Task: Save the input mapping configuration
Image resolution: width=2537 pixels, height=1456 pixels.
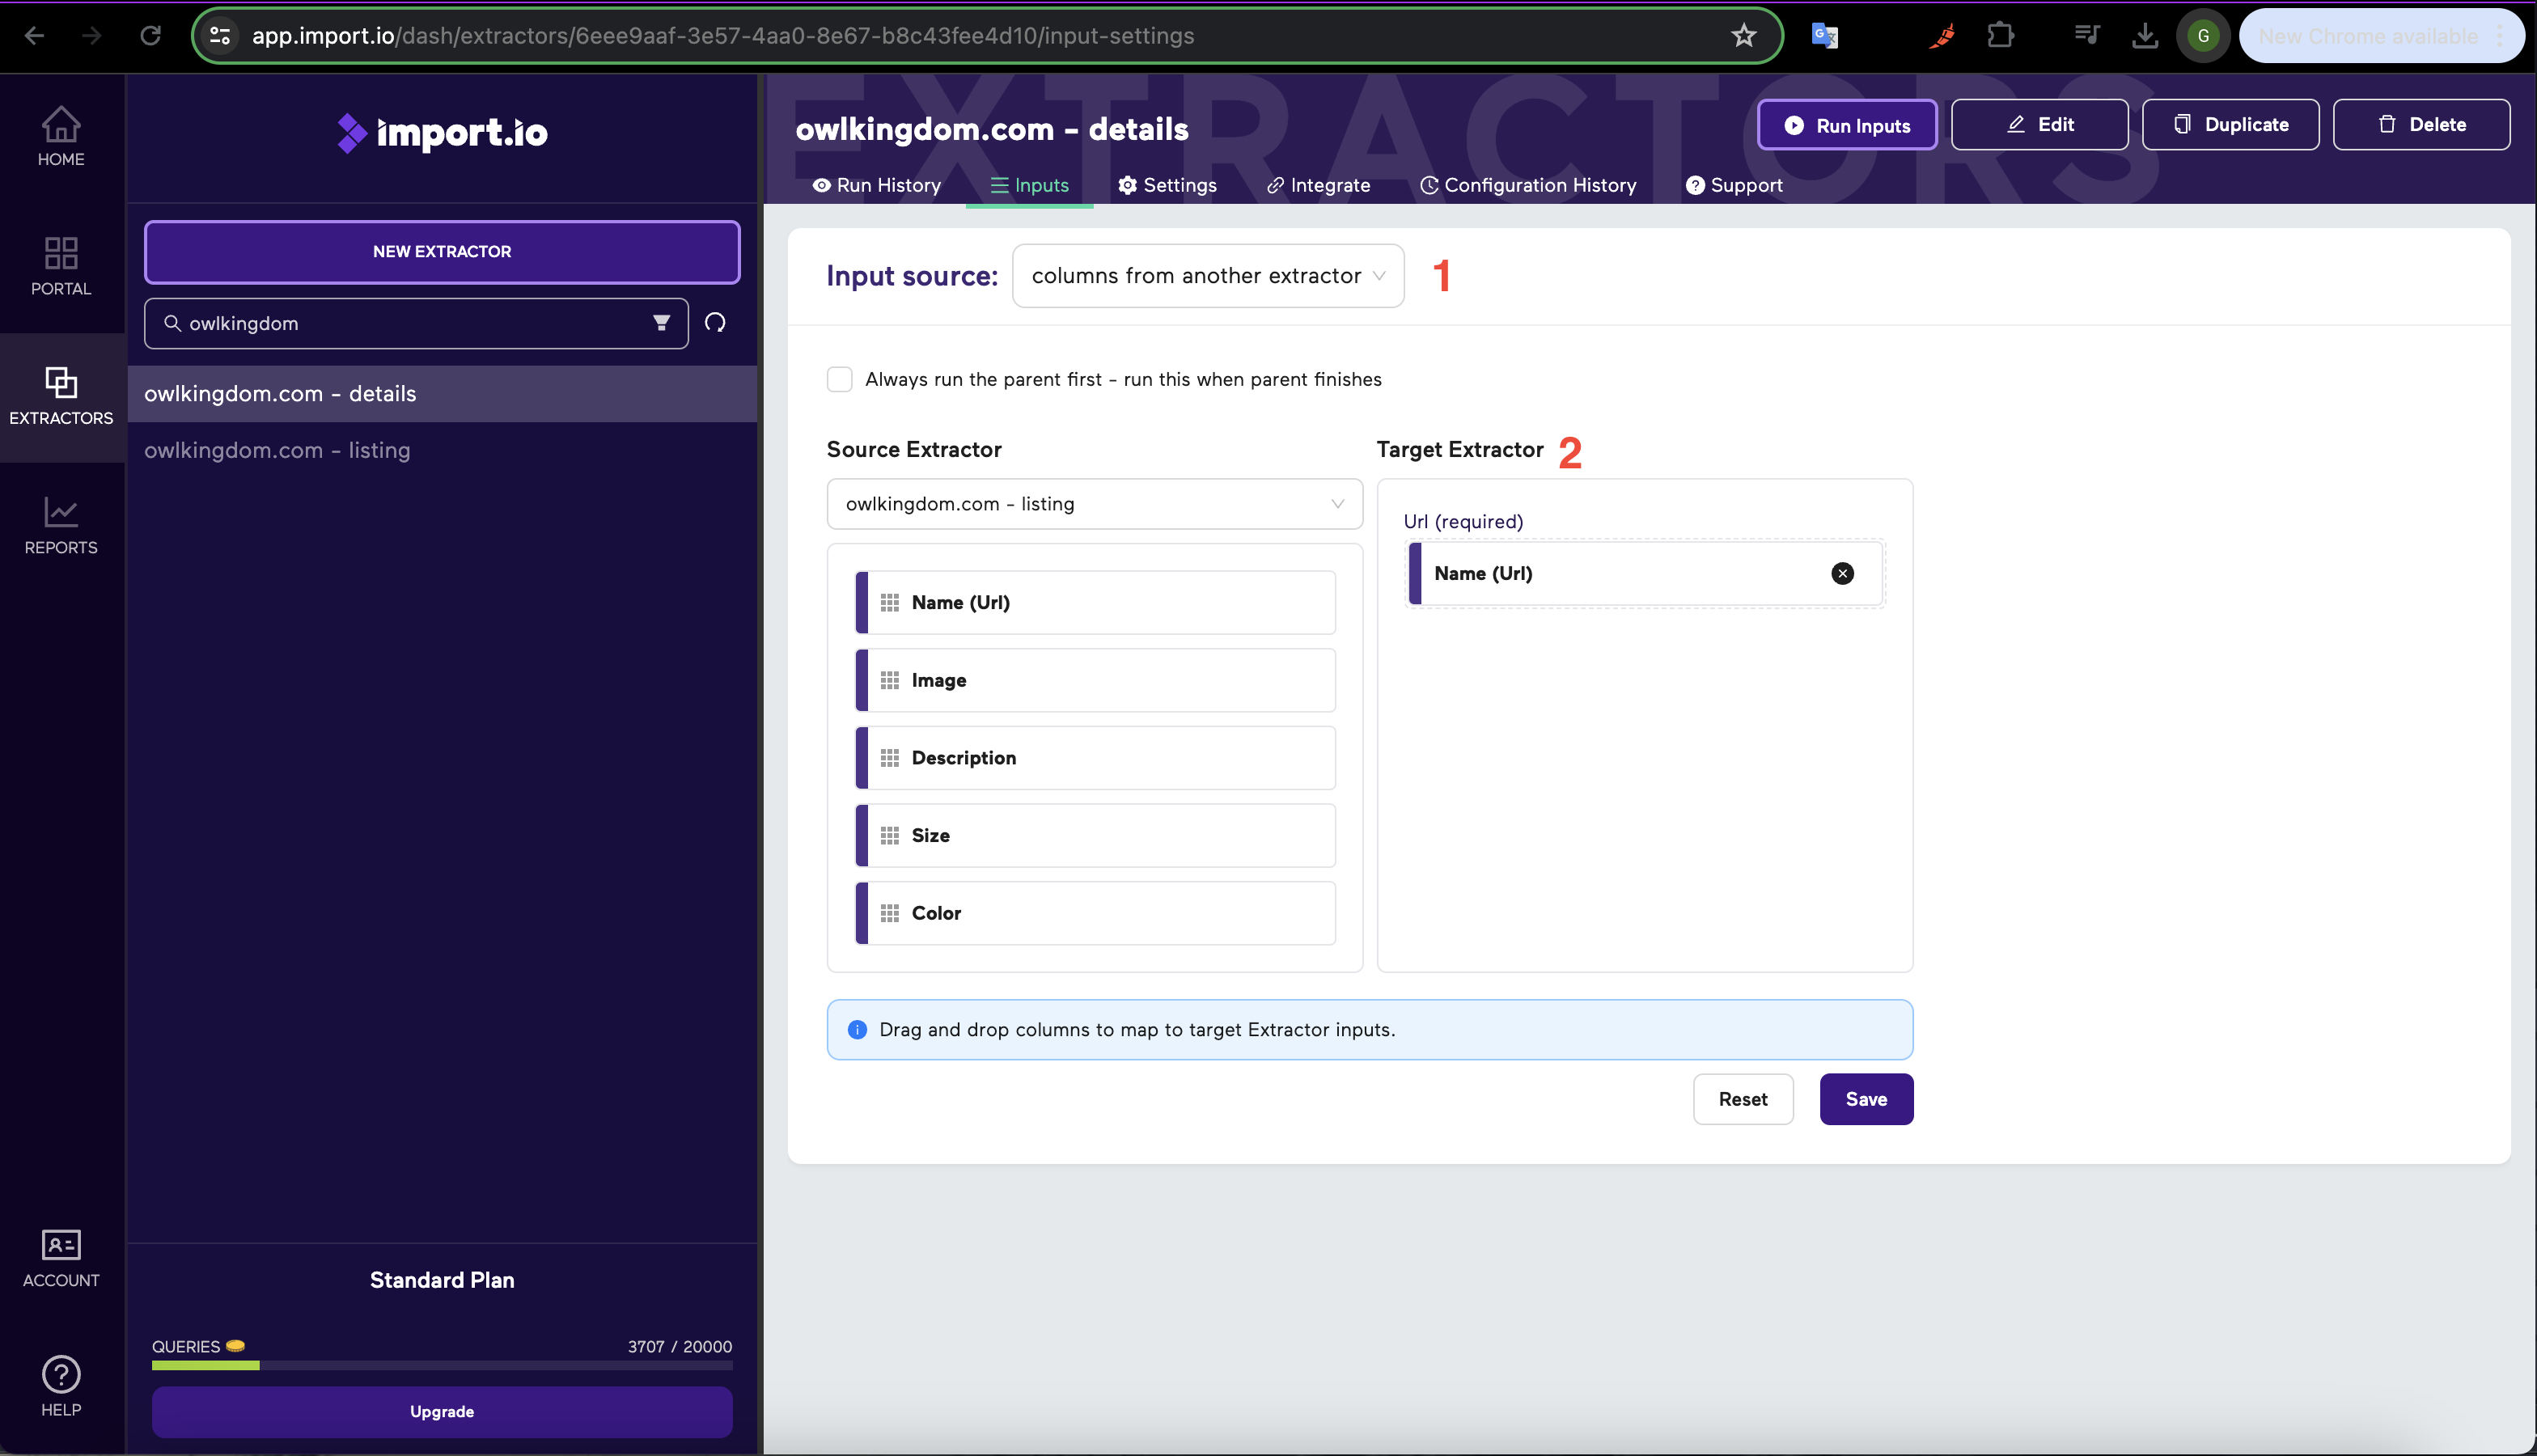Action: pyautogui.click(x=1865, y=1099)
